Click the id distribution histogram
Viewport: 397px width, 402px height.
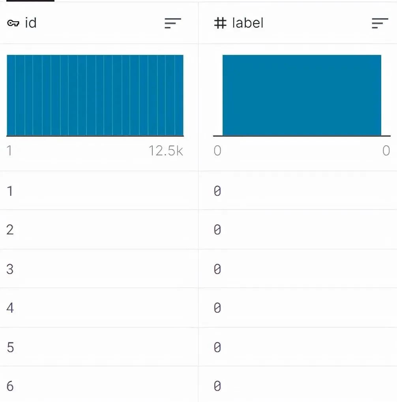point(95,95)
